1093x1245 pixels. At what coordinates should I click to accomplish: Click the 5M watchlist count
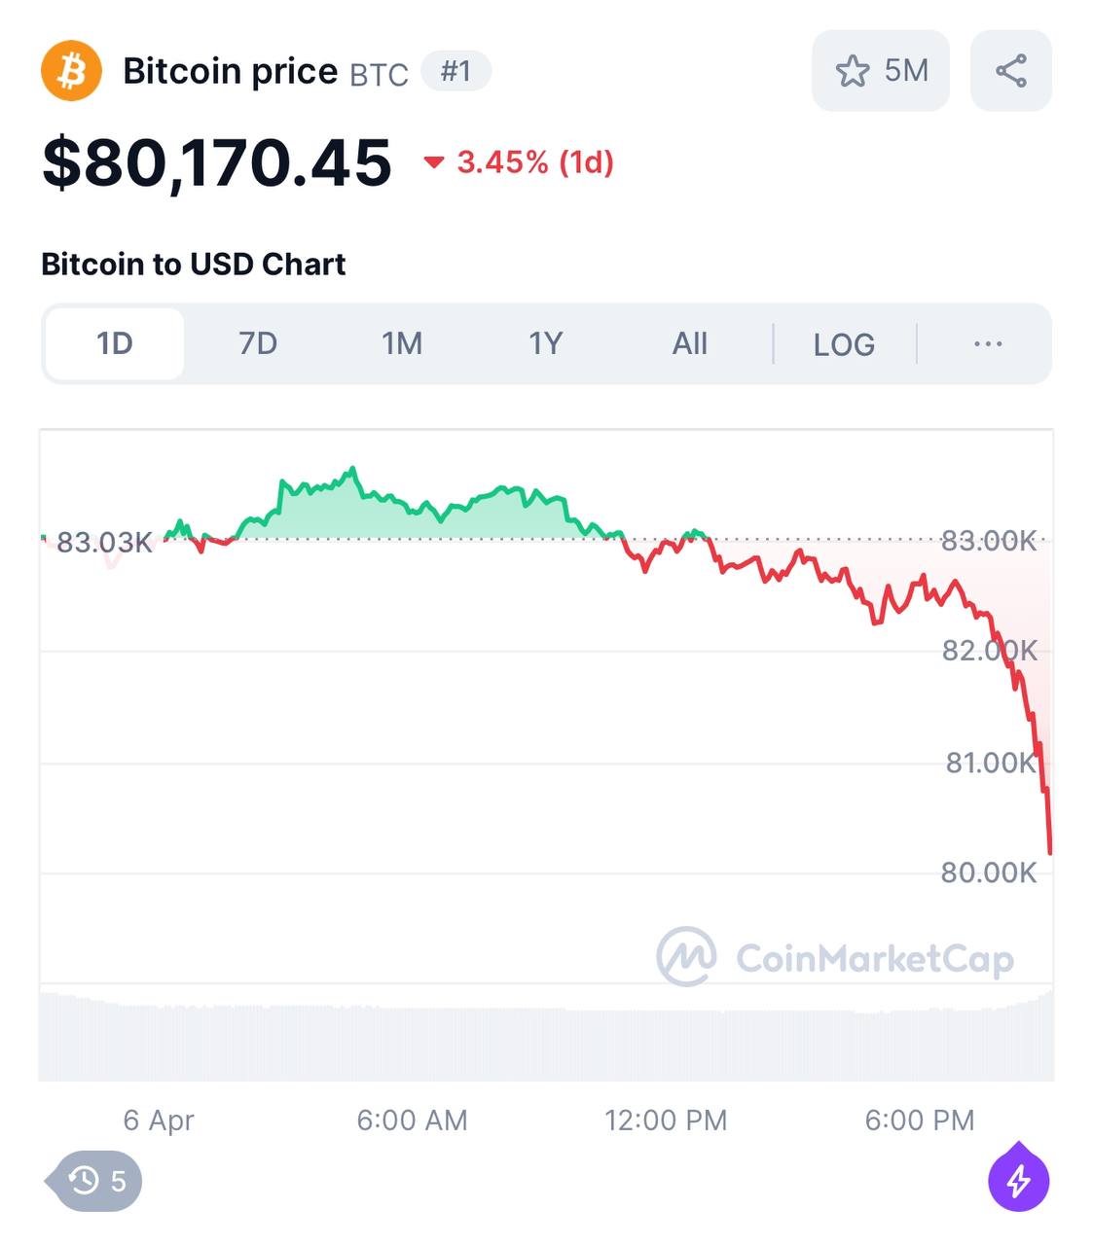coord(906,71)
